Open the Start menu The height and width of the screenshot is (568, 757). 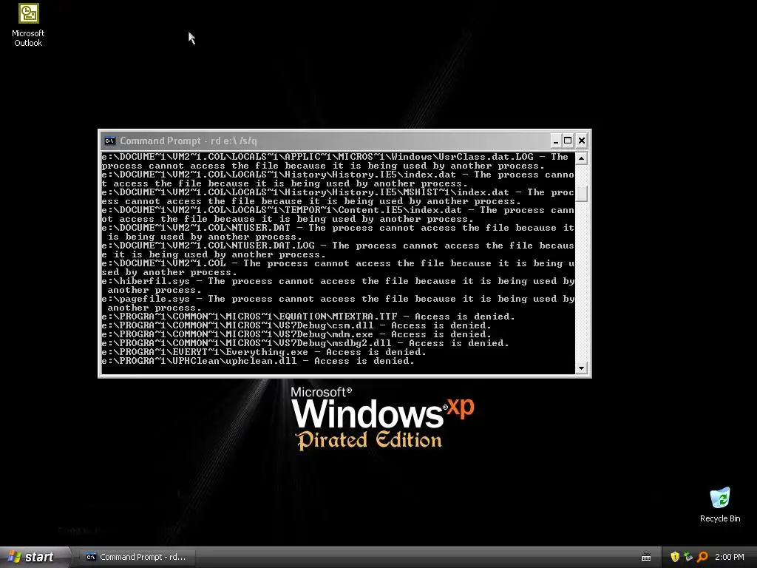click(x=34, y=557)
